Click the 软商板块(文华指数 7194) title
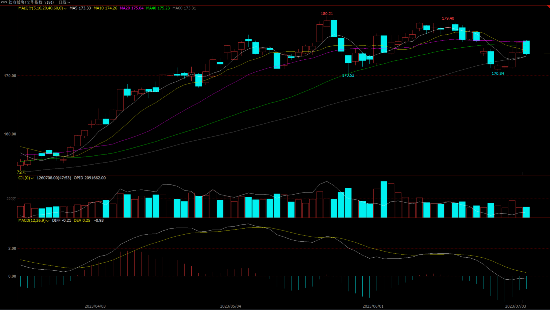The image size is (550, 310). (x=31, y=2)
